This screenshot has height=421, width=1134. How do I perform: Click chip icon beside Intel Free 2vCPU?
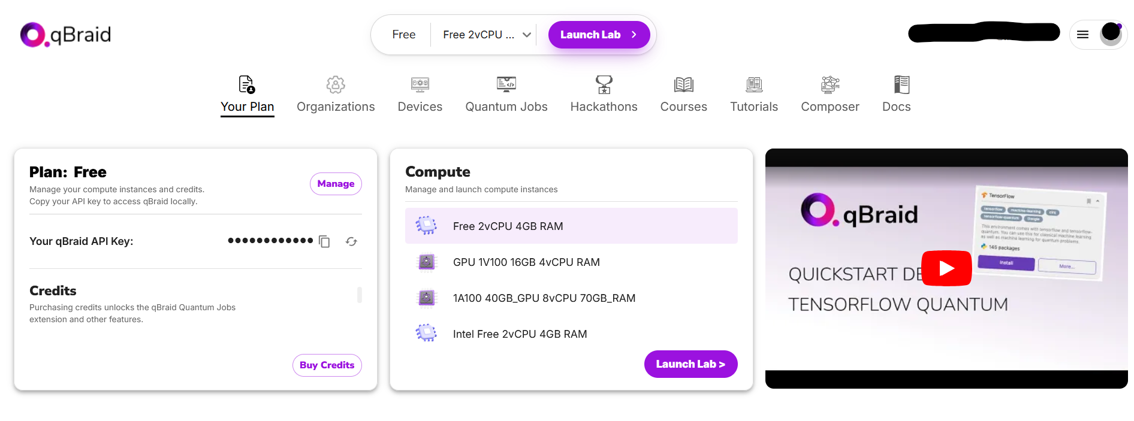(x=426, y=334)
